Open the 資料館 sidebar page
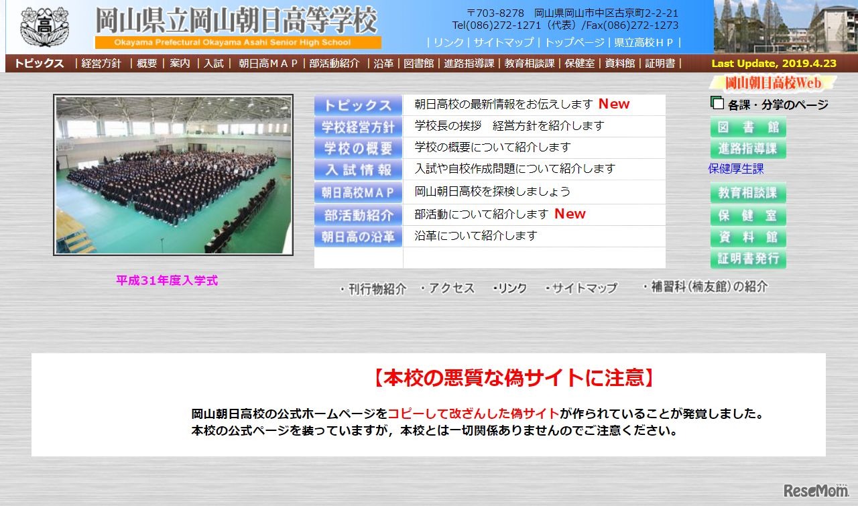The image size is (858, 506). 748,237
